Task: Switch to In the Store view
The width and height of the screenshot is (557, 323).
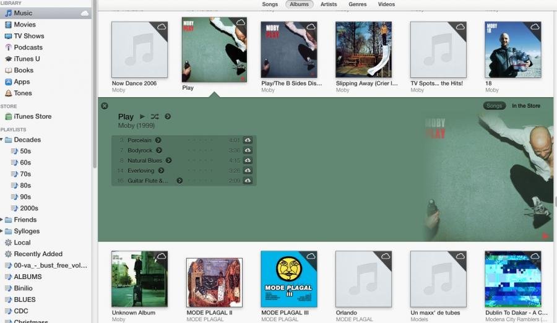Action: [525, 106]
